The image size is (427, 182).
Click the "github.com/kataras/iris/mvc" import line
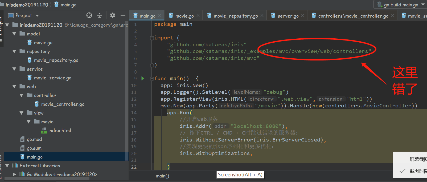[x=213, y=58]
